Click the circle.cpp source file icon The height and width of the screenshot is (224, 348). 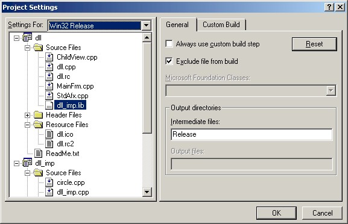coord(49,182)
